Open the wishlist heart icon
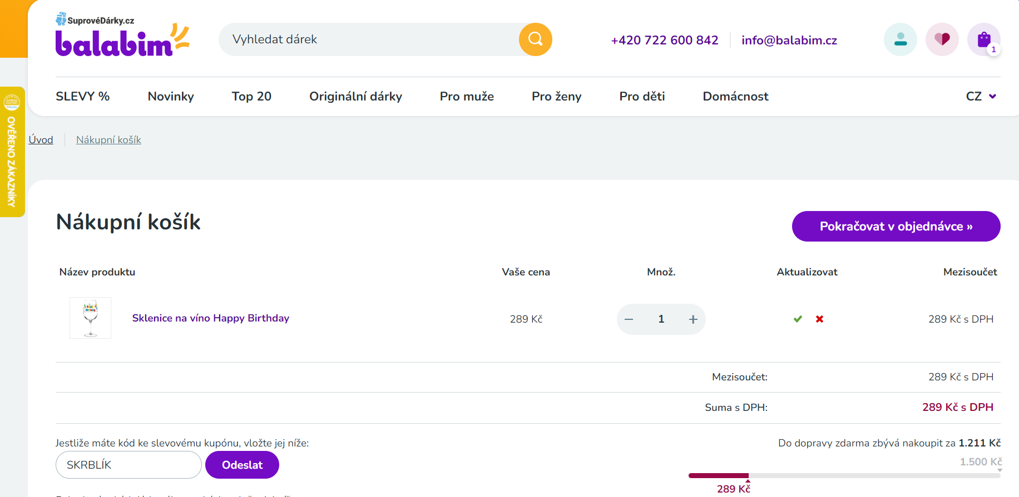 click(x=942, y=39)
